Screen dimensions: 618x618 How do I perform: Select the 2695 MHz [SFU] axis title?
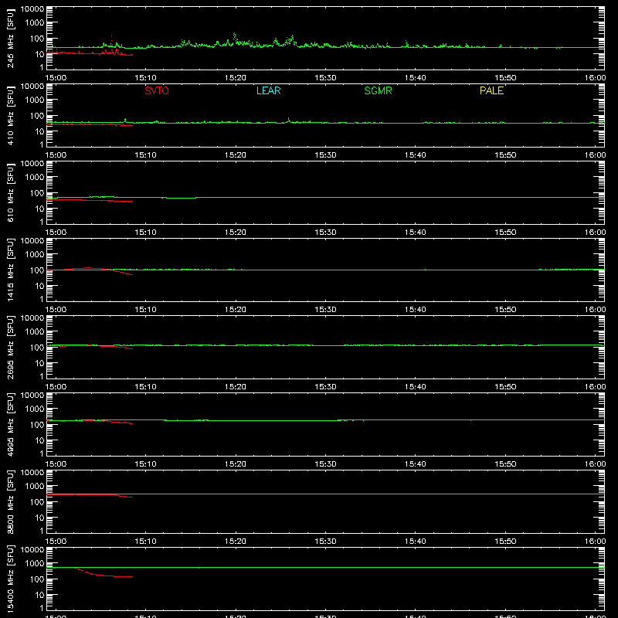pyautogui.click(x=10, y=347)
